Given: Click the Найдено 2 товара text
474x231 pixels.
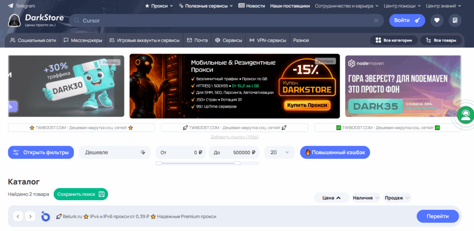Looking at the screenshot, I should click(28, 194).
